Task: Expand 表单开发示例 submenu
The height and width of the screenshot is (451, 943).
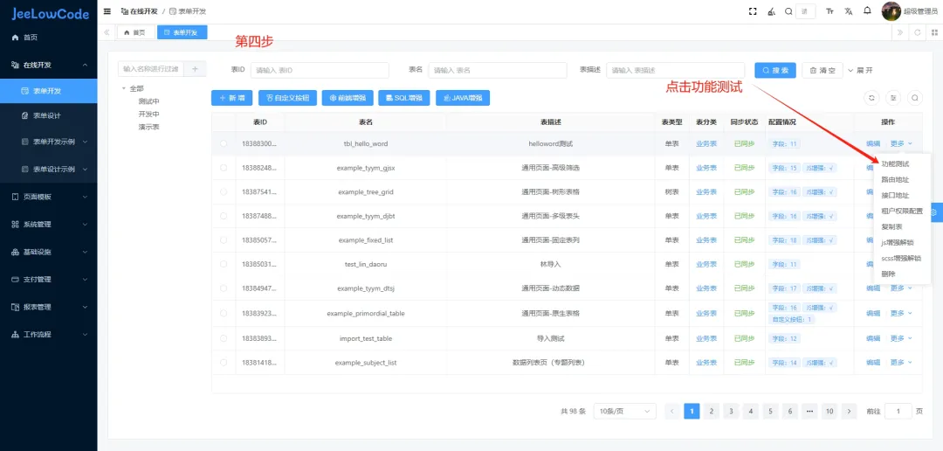Action: pos(49,142)
